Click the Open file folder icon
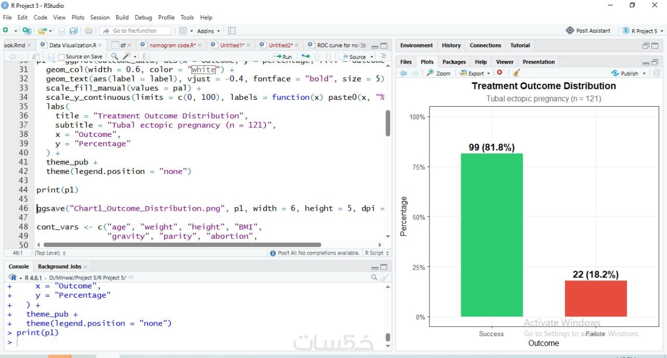Image resolution: width=667 pixels, height=358 pixels. tap(42, 31)
